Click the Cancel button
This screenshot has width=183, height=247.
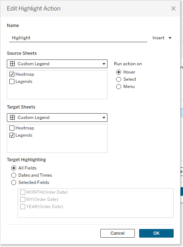118,233
